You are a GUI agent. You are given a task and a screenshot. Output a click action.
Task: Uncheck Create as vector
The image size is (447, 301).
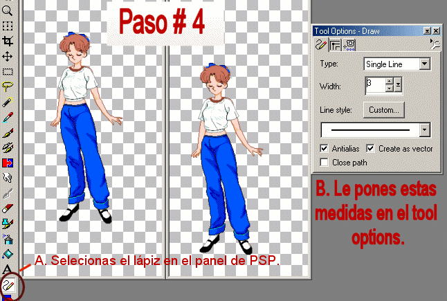coord(370,149)
